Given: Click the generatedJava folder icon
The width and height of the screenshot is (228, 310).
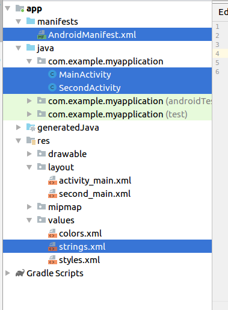Looking at the screenshot, I should [x=31, y=128].
